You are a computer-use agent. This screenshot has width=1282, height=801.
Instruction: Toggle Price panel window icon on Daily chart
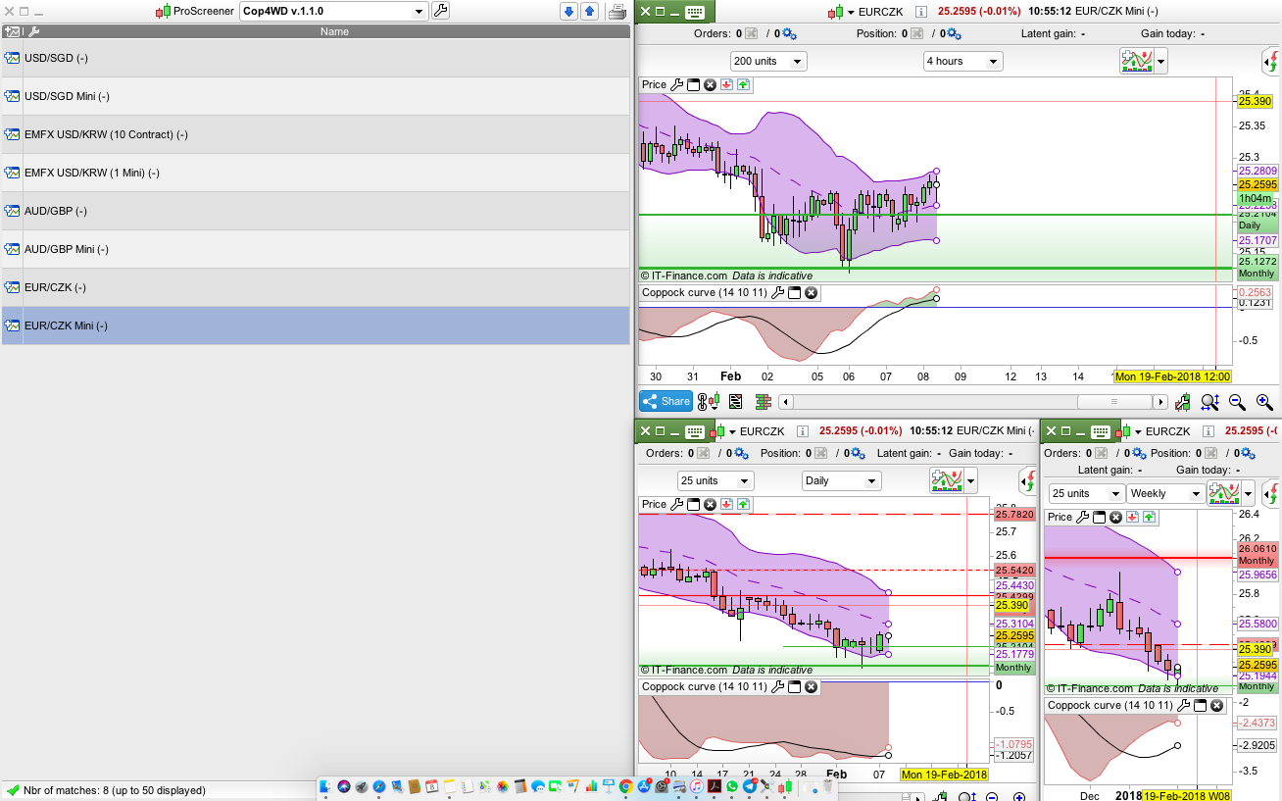[693, 505]
